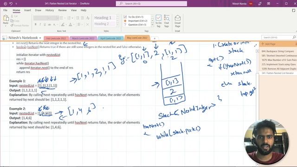Screen dimensions: 297x167
Task: Select the Home ribbon tab
Action: point(17,10)
